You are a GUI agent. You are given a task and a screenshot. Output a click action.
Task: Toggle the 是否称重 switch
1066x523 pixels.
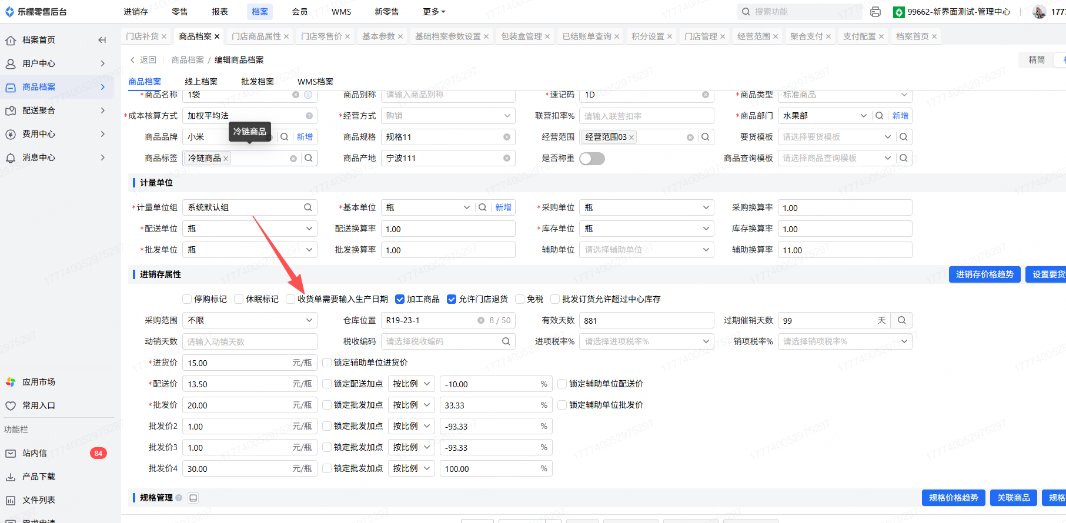pyautogui.click(x=592, y=159)
